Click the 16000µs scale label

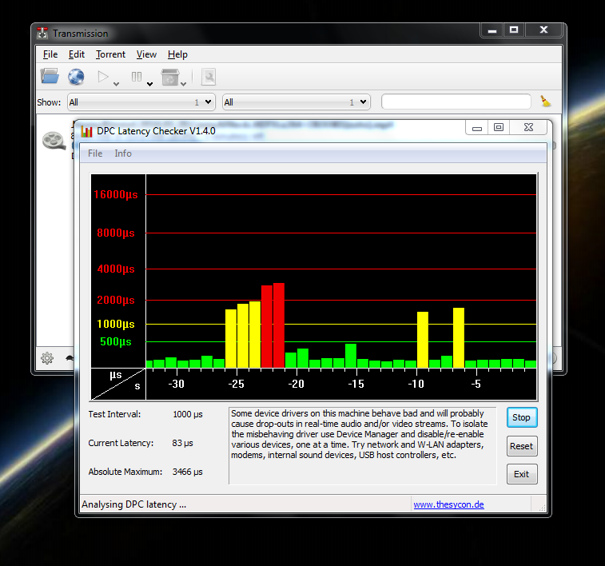(x=116, y=194)
